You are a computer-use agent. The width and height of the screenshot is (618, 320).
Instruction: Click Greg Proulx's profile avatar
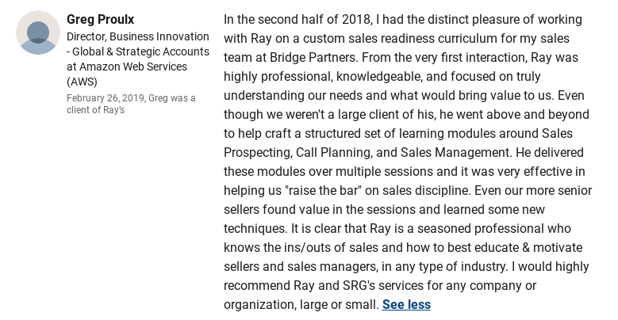(x=38, y=32)
